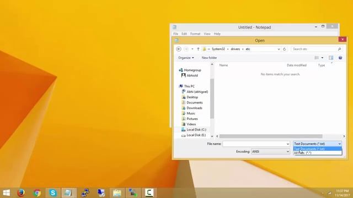The width and height of the screenshot is (353, 198).
Task: Open Camtasia icon on taskbar
Action: [x=149, y=193]
